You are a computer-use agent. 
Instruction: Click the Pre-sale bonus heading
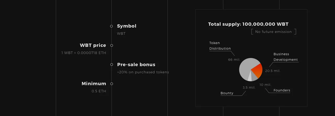[136, 65]
